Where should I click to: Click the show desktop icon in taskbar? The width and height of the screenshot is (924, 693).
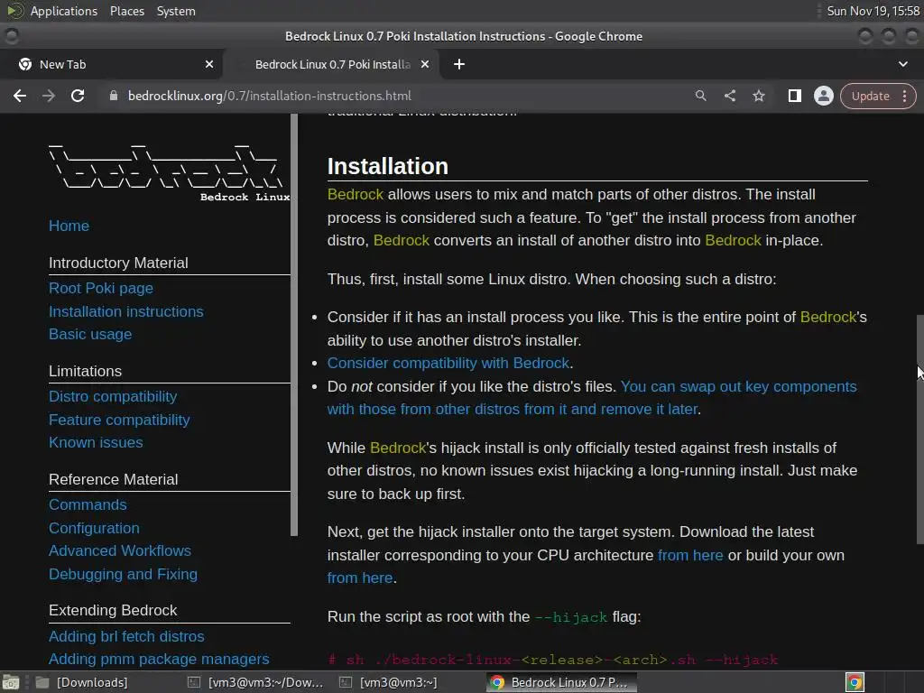click(11, 682)
